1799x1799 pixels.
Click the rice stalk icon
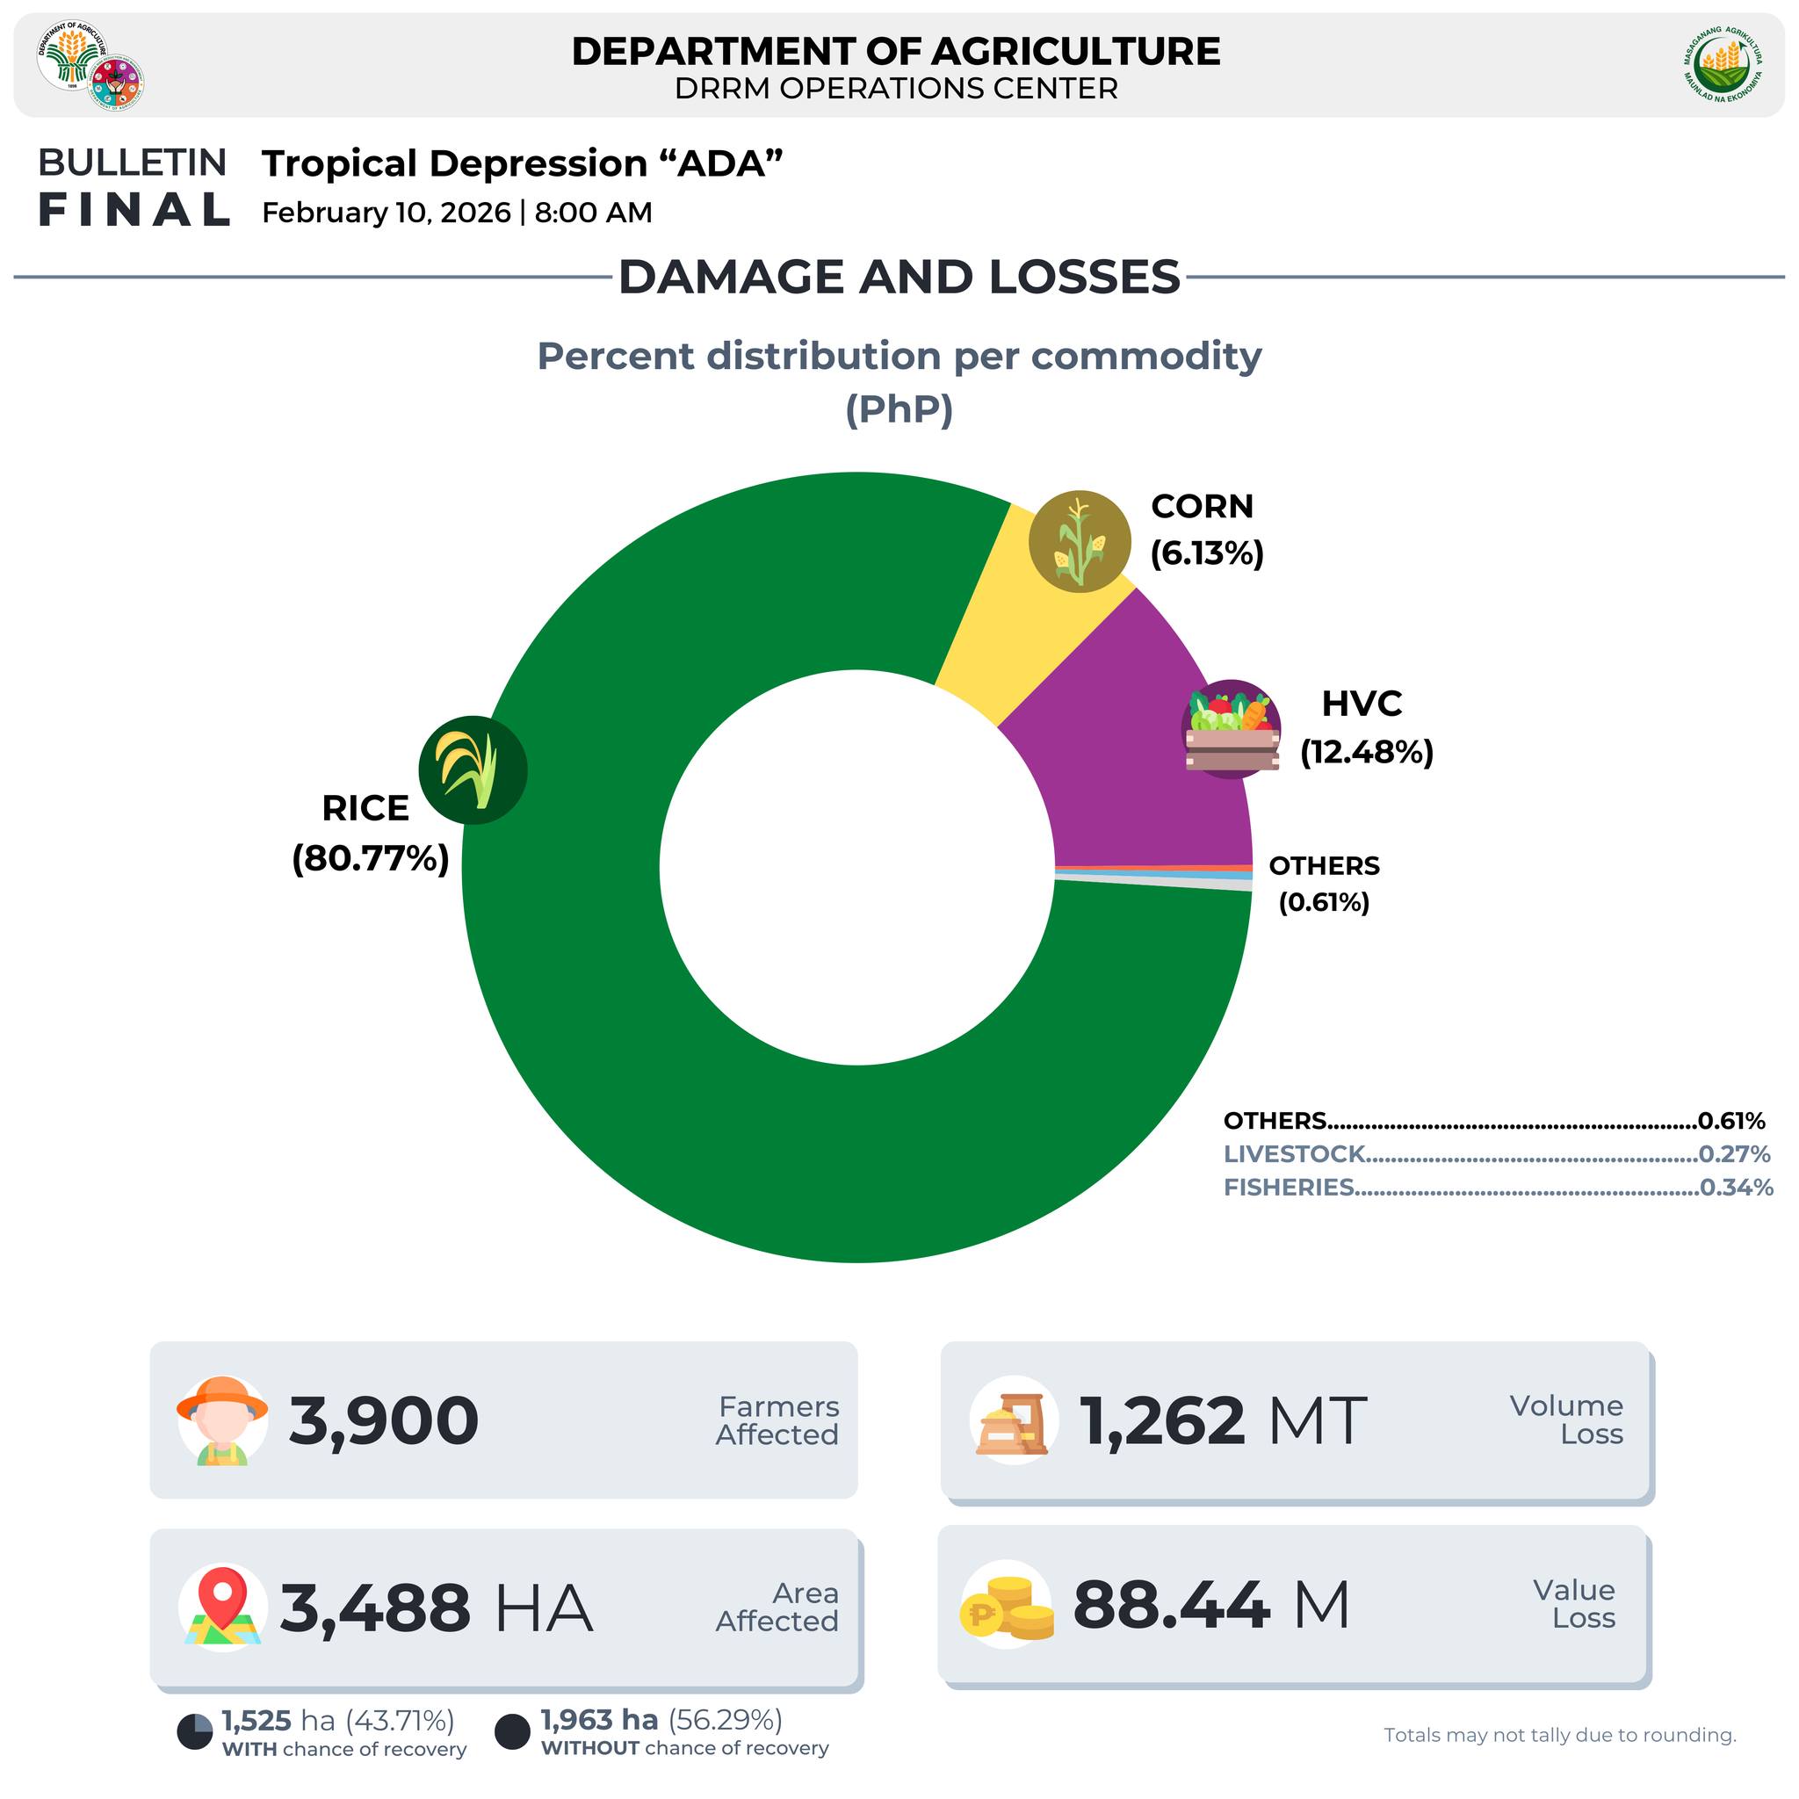point(473,770)
